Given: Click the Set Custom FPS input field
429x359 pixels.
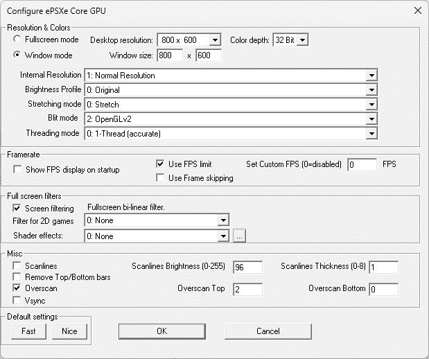Looking at the screenshot, I should pos(362,164).
